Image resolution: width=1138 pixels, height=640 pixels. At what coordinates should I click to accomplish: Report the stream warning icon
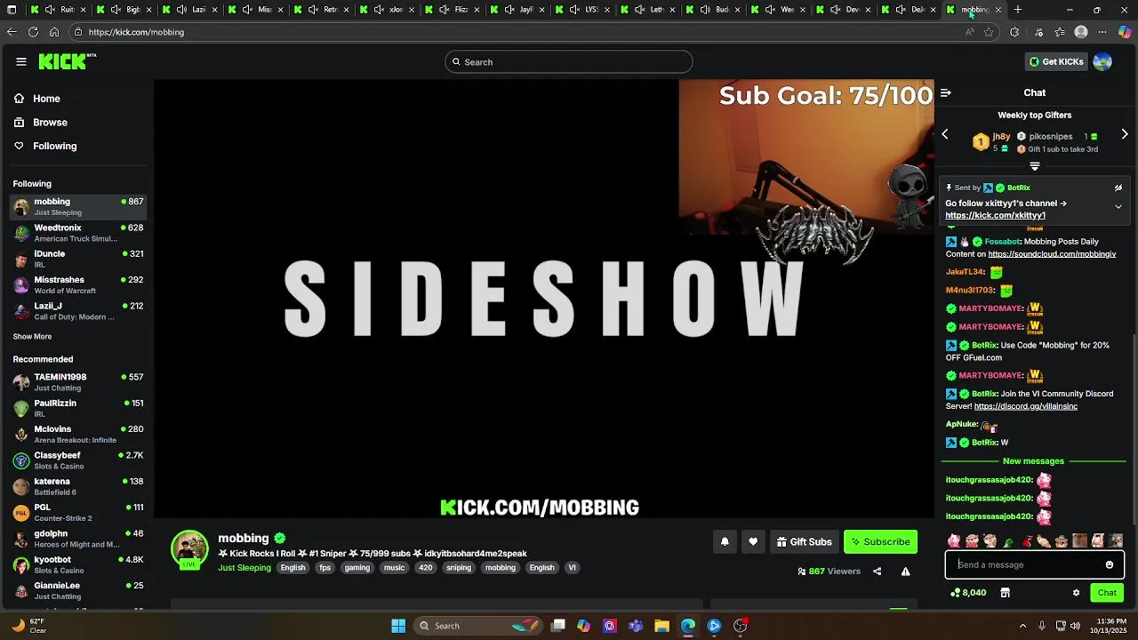(905, 572)
